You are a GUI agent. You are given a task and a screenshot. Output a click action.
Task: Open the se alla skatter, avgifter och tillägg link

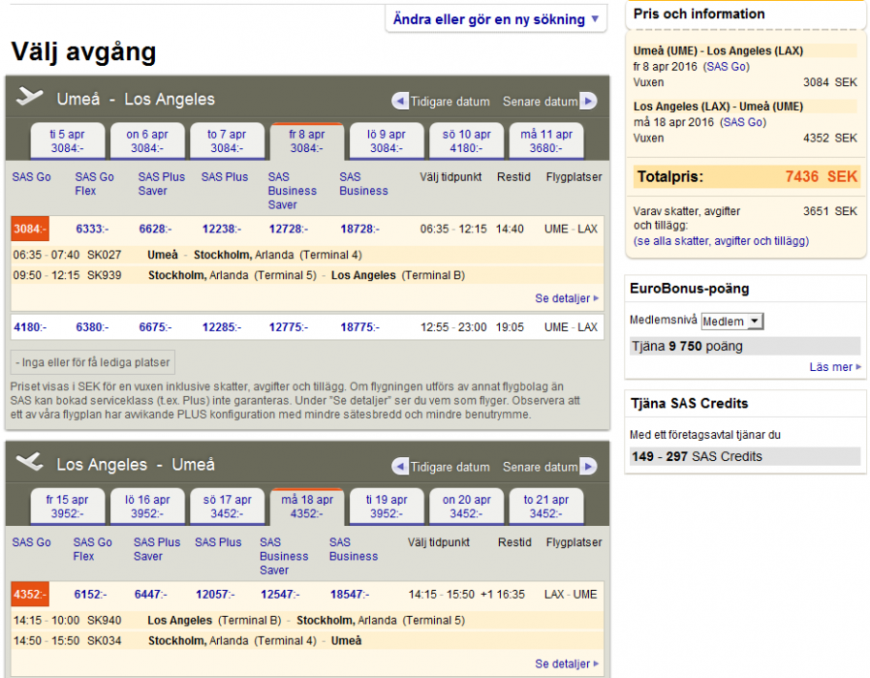click(x=721, y=241)
